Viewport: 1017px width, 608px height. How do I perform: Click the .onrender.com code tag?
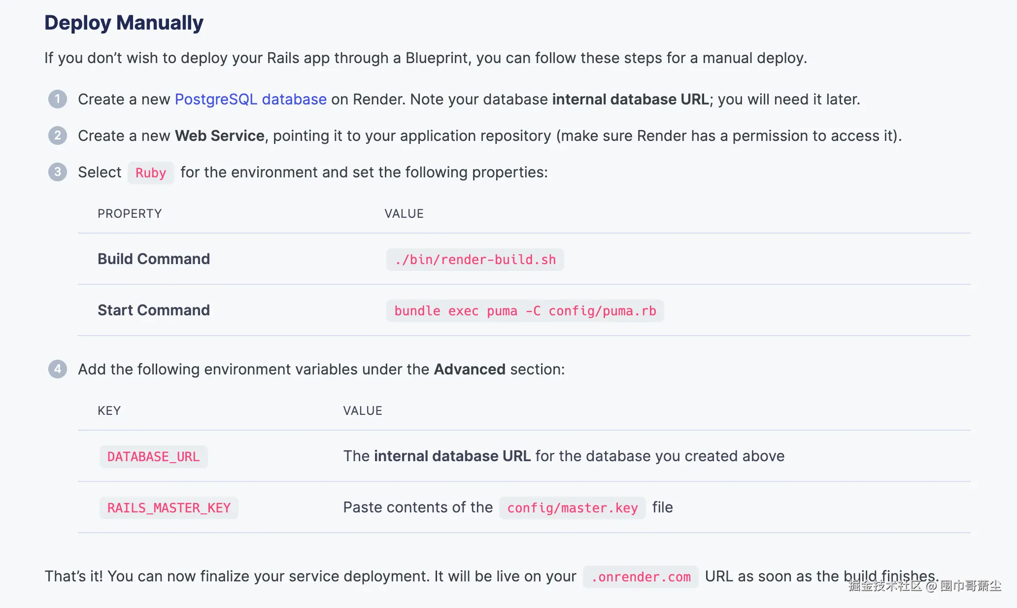[641, 577]
